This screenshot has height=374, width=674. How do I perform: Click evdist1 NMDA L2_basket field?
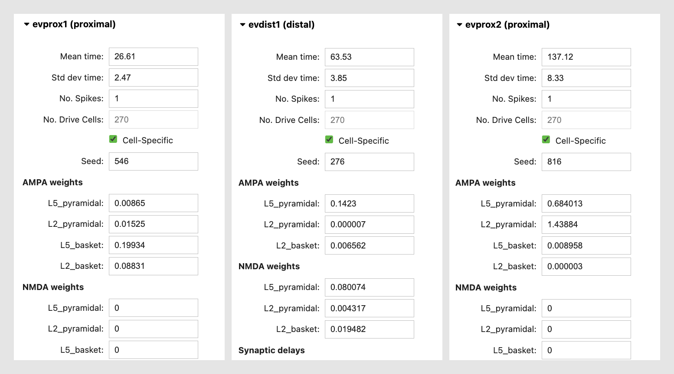[369, 329]
